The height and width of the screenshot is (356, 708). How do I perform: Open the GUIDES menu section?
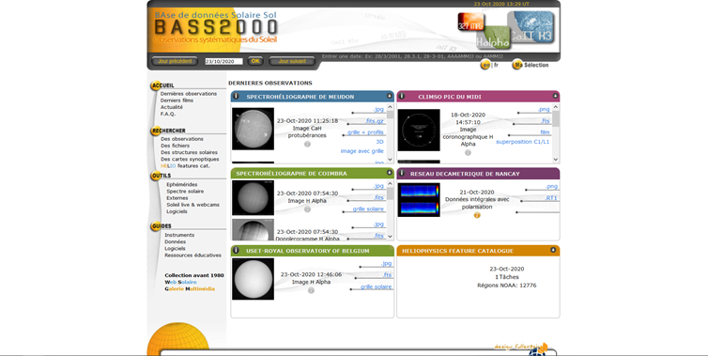[162, 225]
